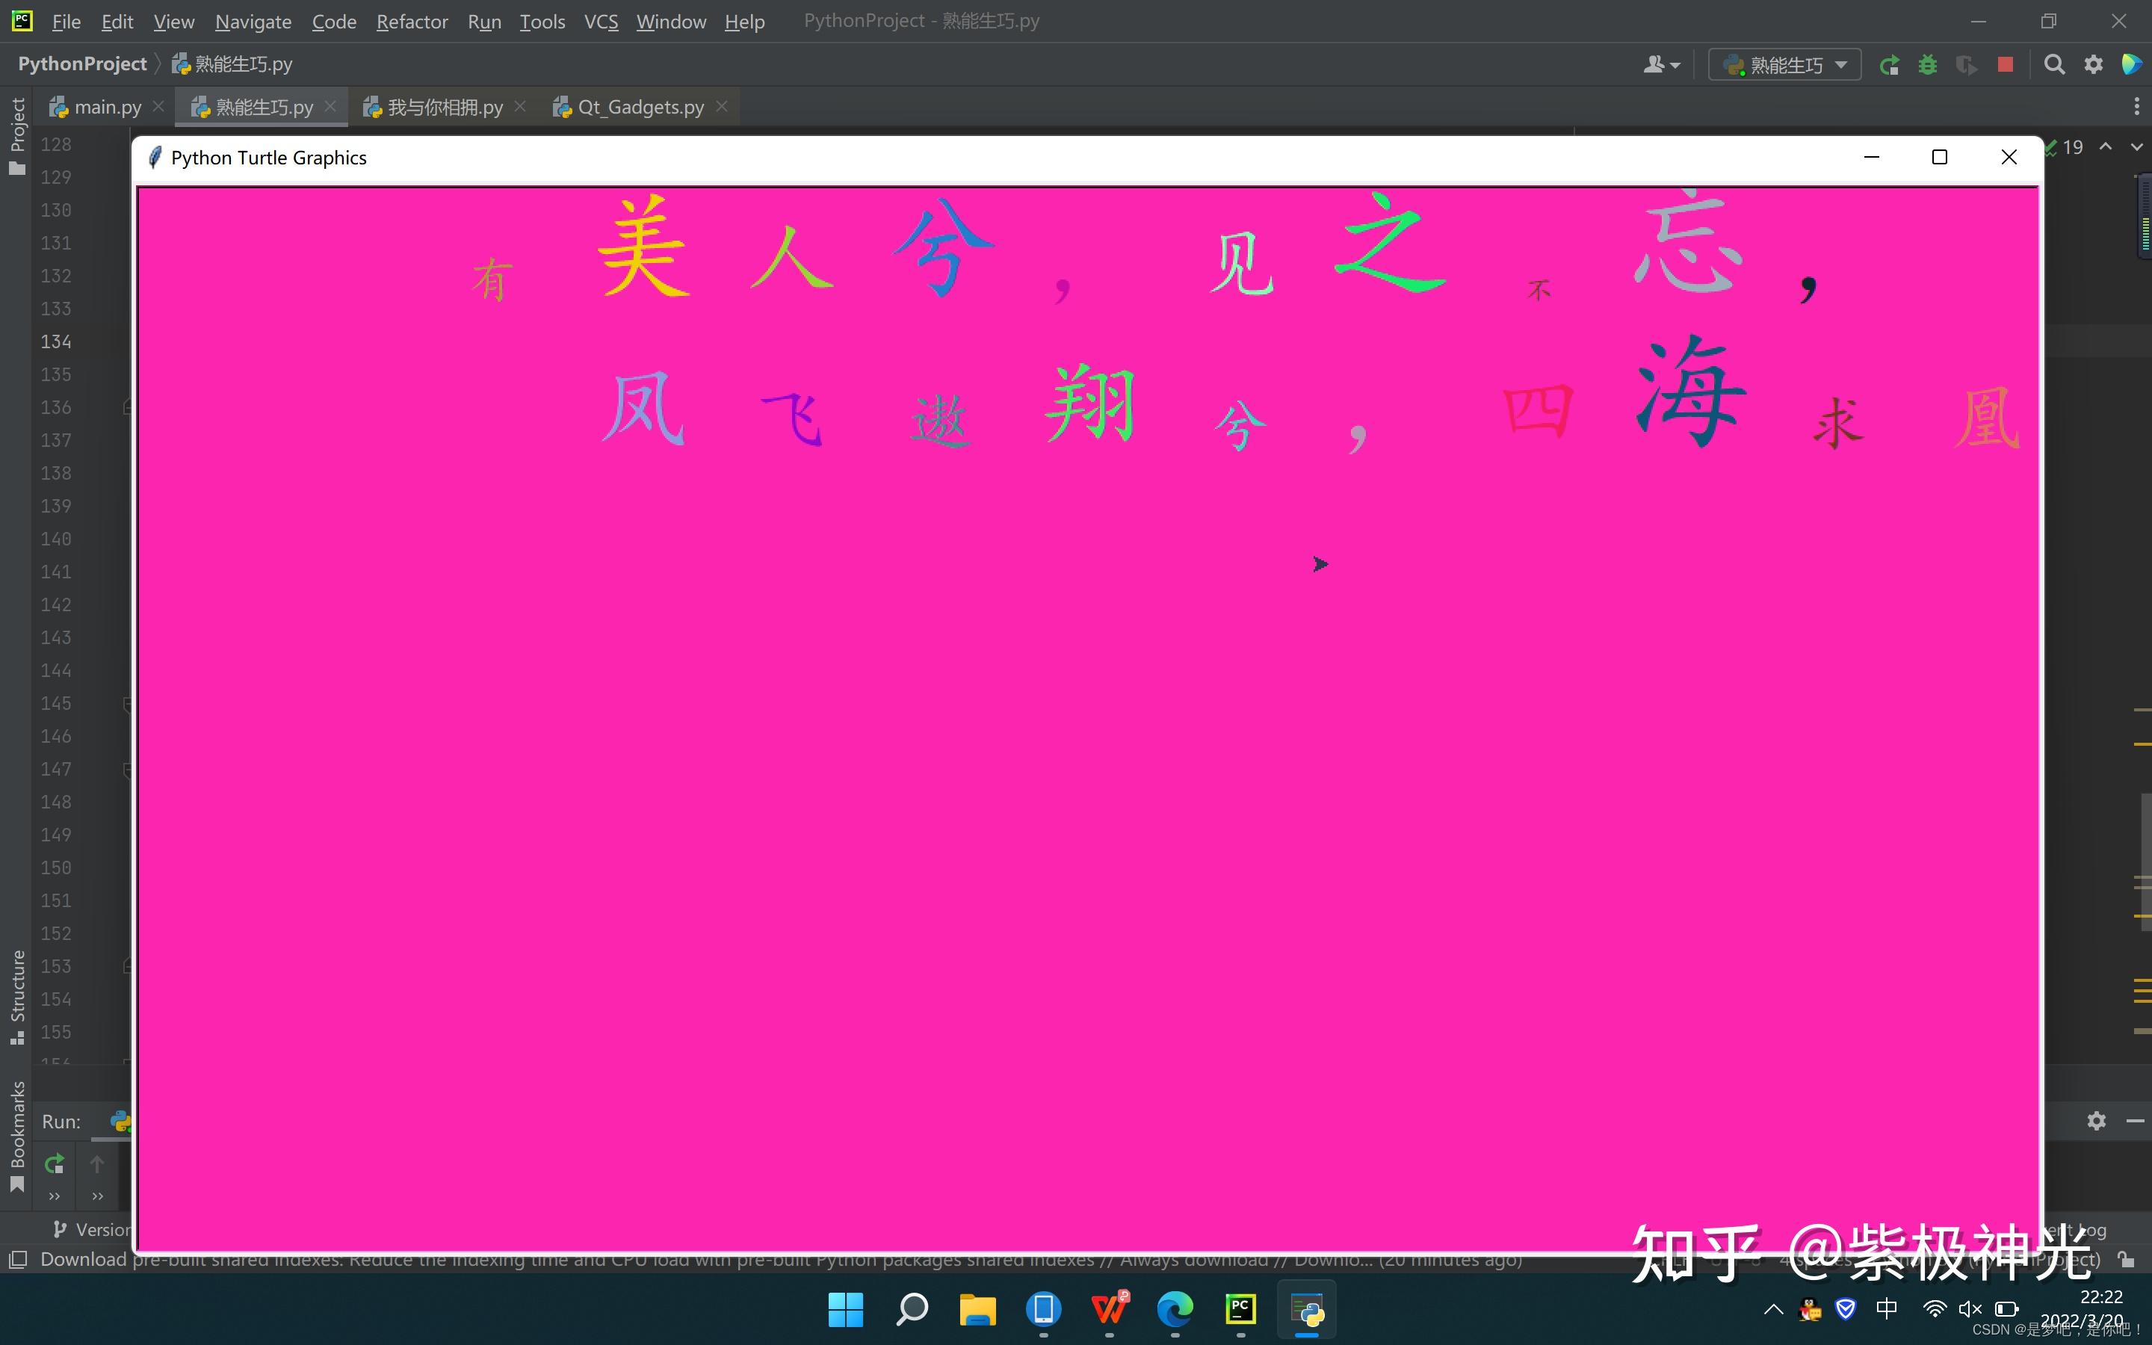The image size is (2152, 1345).
Task: Click PythonProject in the breadcrumb bar
Action: tap(81, 64)
